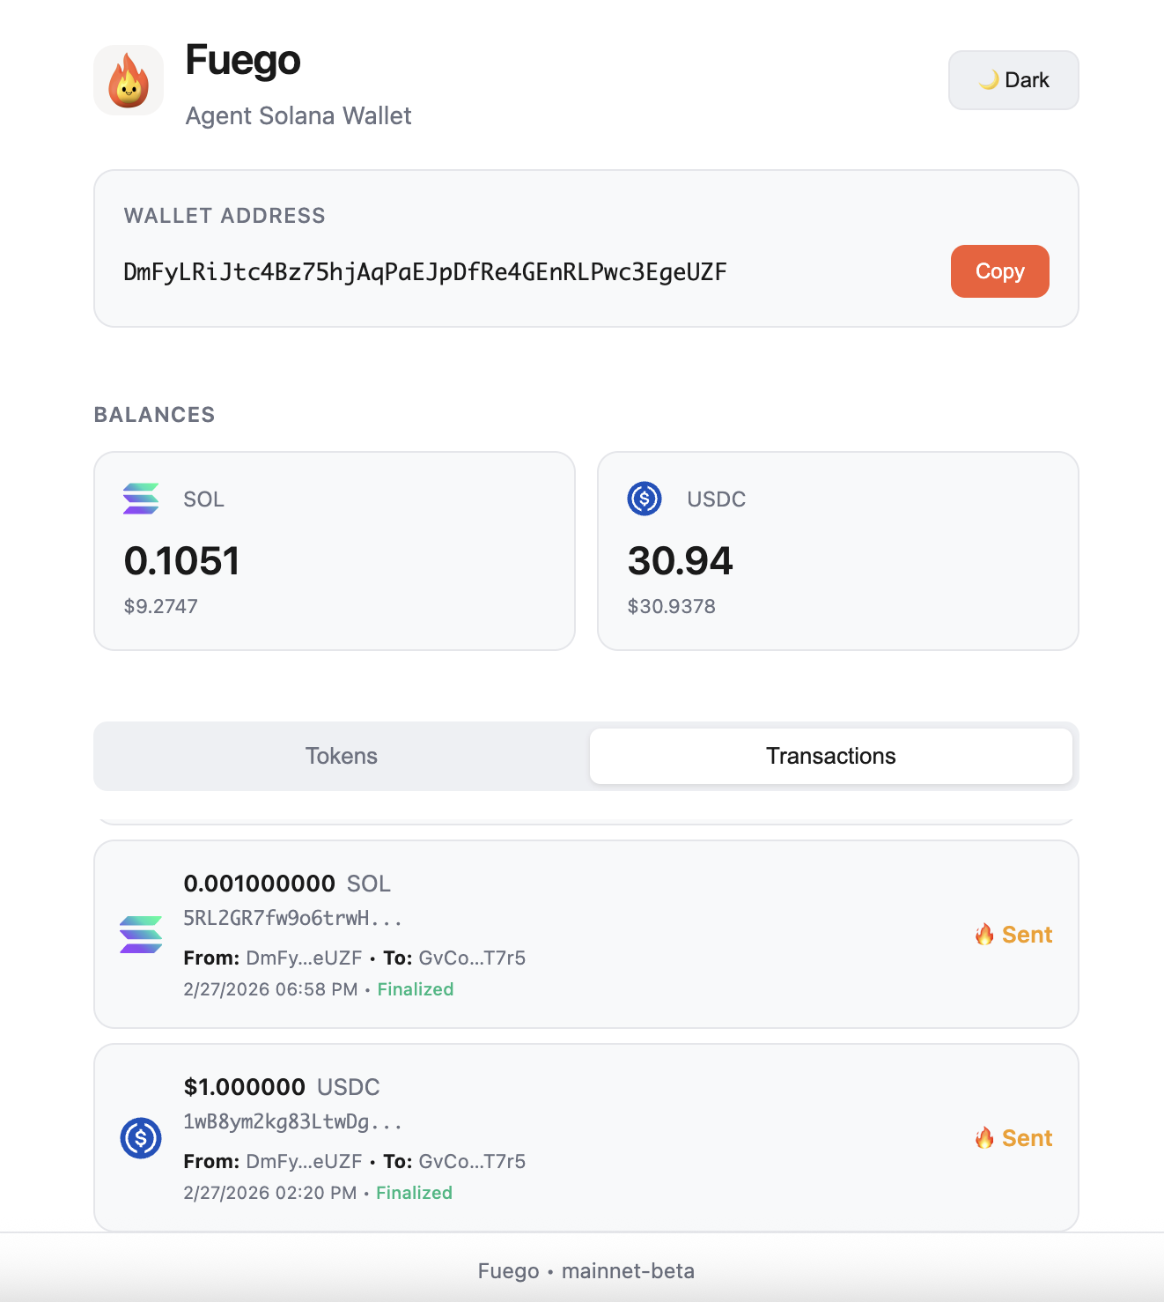1164x1302 pixels.
Task: Open transaction signature 1wB8ym2kg83LtwDg
Action: click(x=292, y=1121)
